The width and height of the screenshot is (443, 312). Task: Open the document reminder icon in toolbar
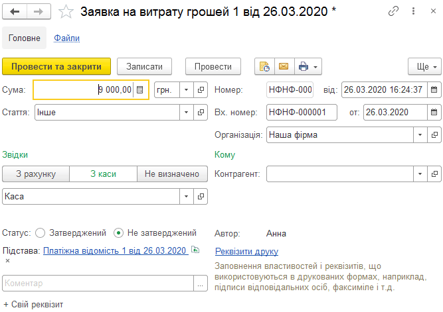coord(264,66)
